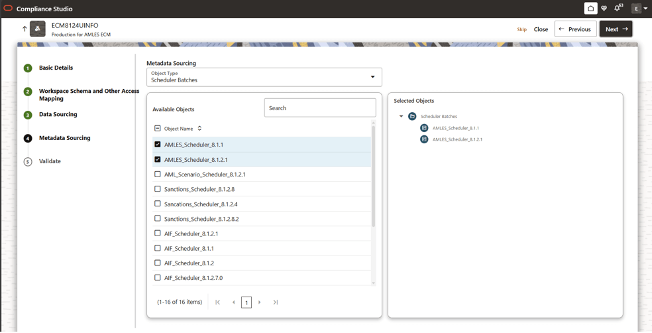Open Workspace Schema and Other Access Mapping step
This screenshot has height=333, width=652.
pos(89,94)
